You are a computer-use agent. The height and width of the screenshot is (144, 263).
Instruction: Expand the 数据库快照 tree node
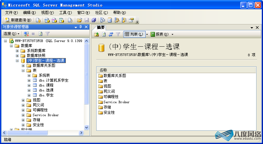click(x=17, y=56)
